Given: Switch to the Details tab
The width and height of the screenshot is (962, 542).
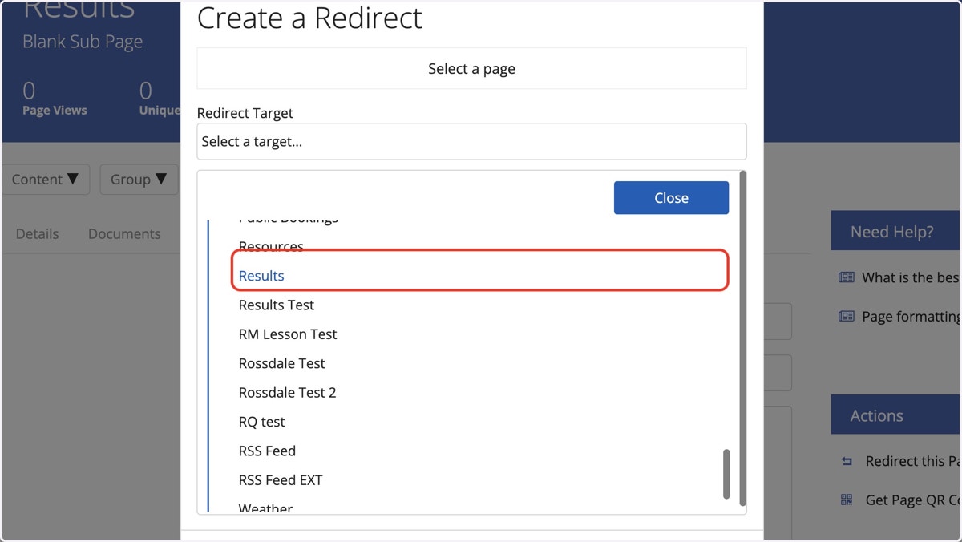Looking at the screenshot, I should click(38, 234).
